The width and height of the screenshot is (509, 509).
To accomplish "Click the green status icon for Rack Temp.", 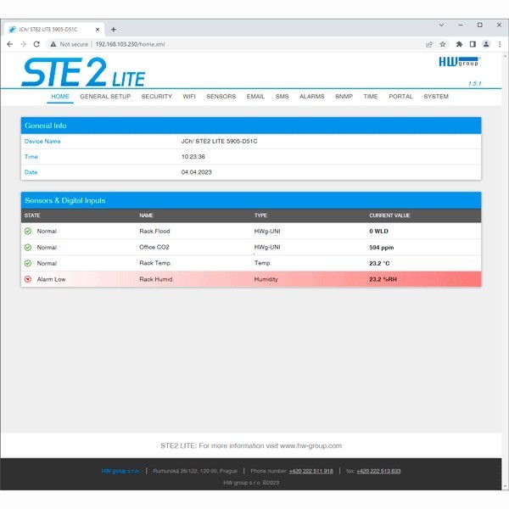I will (x=28, y=263).
